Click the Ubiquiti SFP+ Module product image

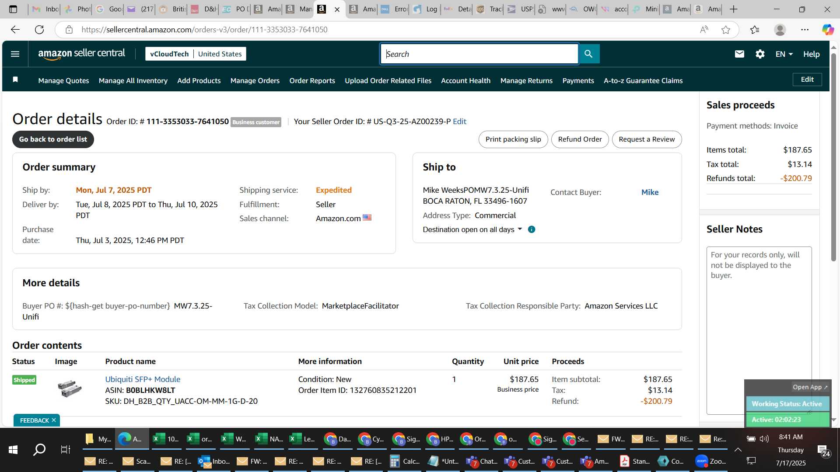[x=70, y=389]
